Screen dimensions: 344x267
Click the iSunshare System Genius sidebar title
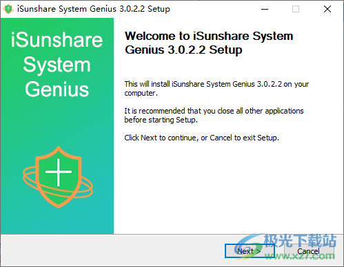coord(57,65)
